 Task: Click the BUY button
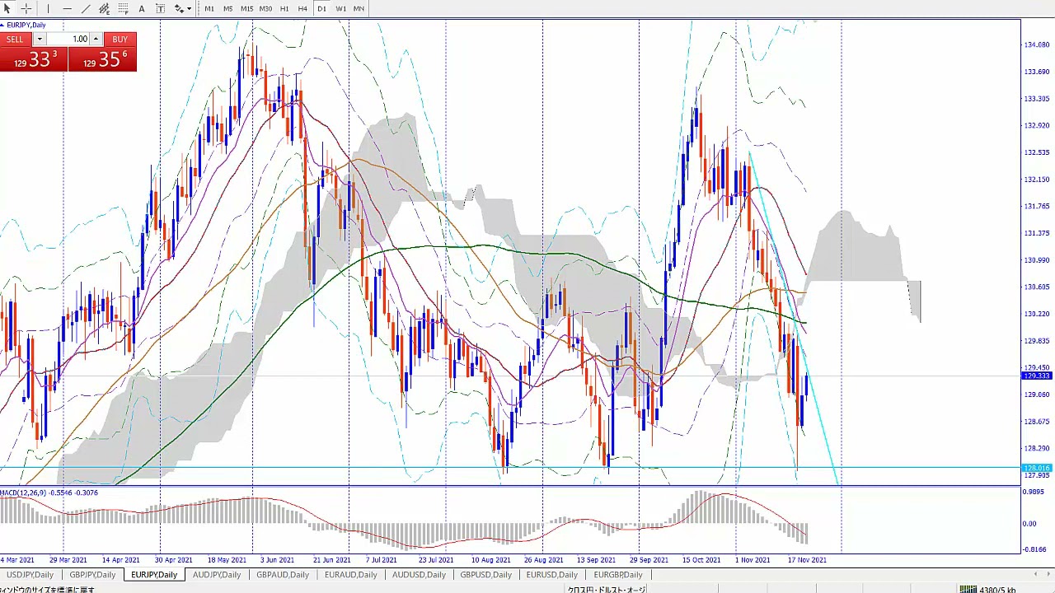pos(120,40)
